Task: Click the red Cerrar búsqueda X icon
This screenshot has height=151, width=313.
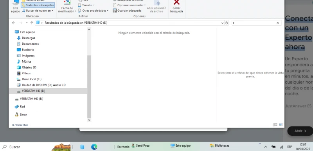Action: (x=176, y=2)
